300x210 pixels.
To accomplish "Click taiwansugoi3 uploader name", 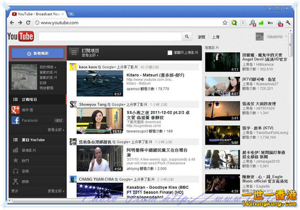I will 137,131.
